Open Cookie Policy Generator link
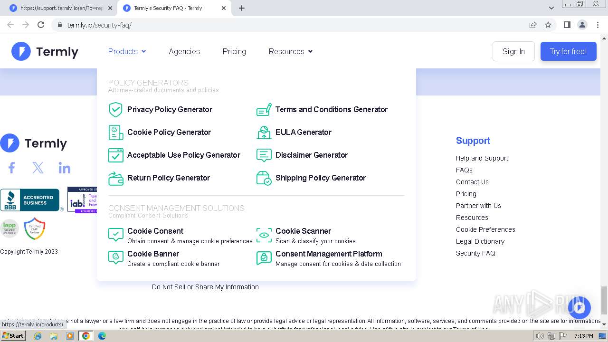 (169, 133)
